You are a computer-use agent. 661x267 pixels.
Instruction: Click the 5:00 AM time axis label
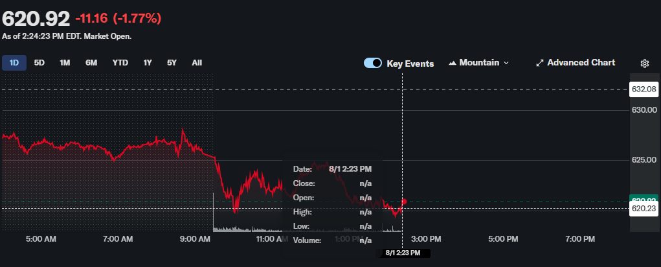[41, 239]
